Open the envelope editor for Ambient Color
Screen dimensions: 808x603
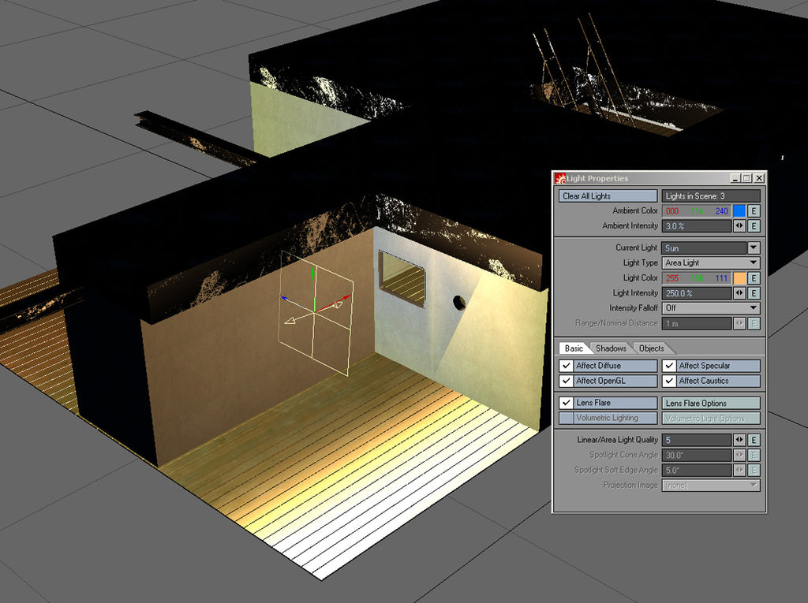(x=754, y=210)
